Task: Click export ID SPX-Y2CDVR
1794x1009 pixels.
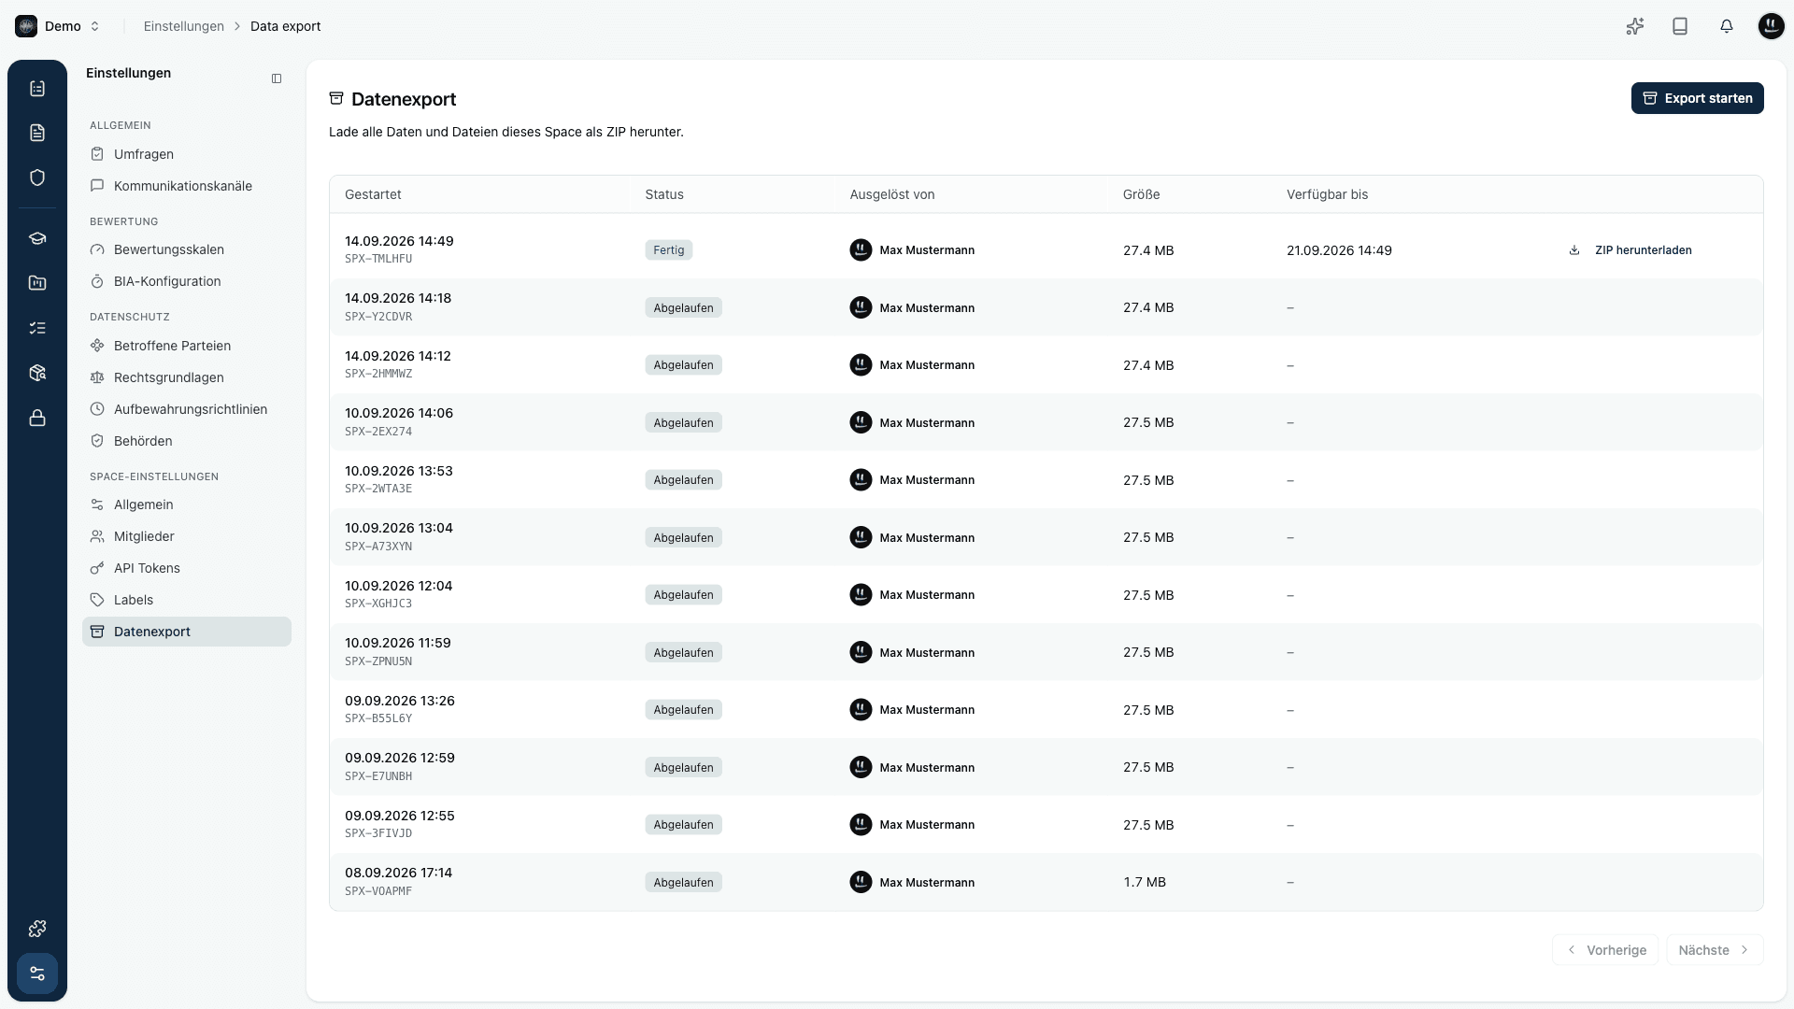Action: pos(378,317)
